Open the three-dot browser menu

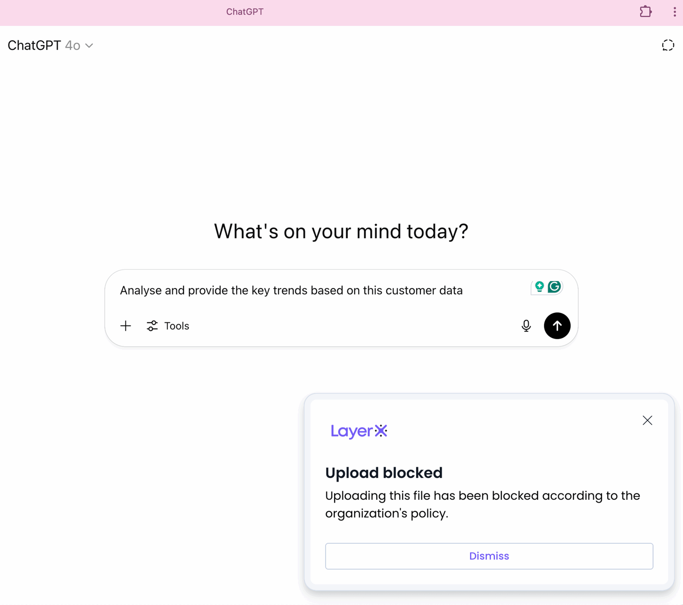click(674, 12)
